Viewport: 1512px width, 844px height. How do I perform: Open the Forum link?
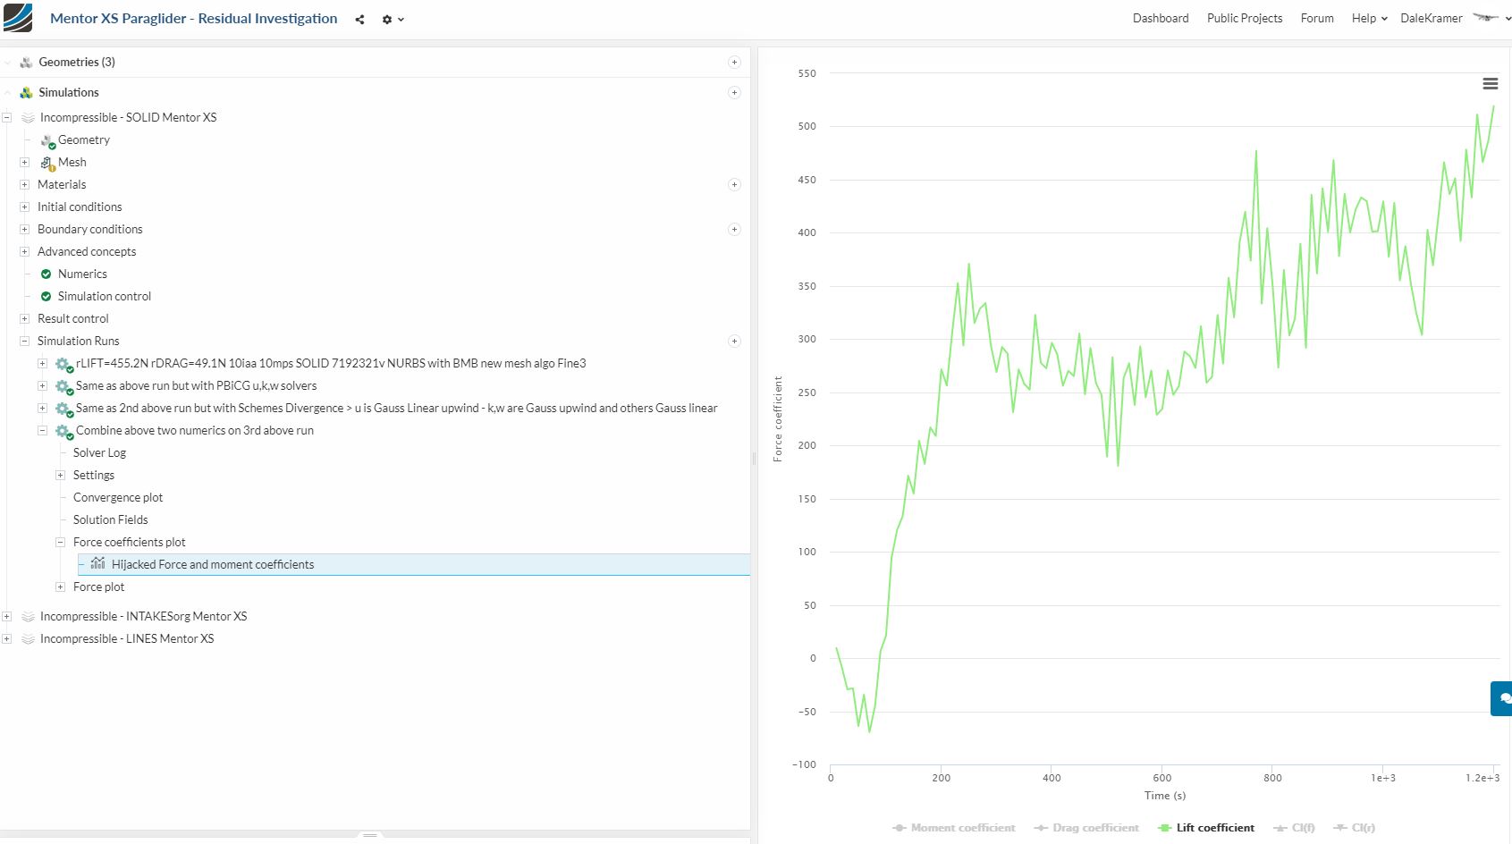click(x=1317, y=19)
